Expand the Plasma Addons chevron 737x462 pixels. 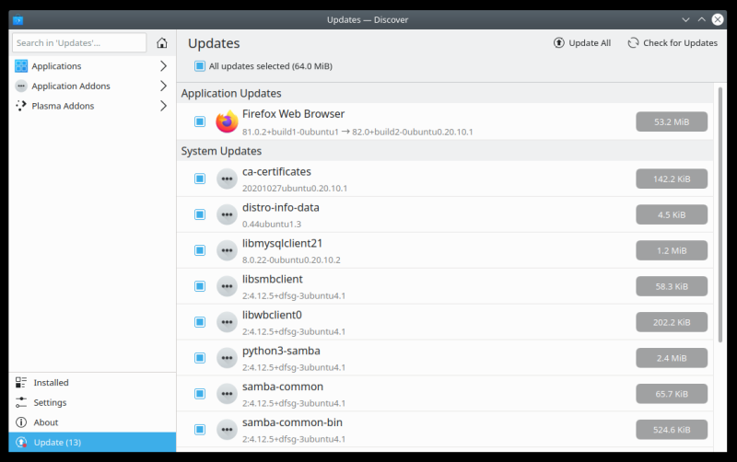tap(163, 106)
